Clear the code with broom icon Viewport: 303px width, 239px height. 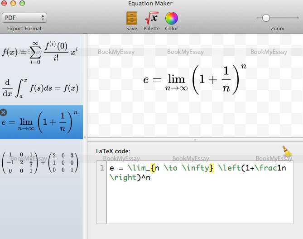tap(286, 151)
